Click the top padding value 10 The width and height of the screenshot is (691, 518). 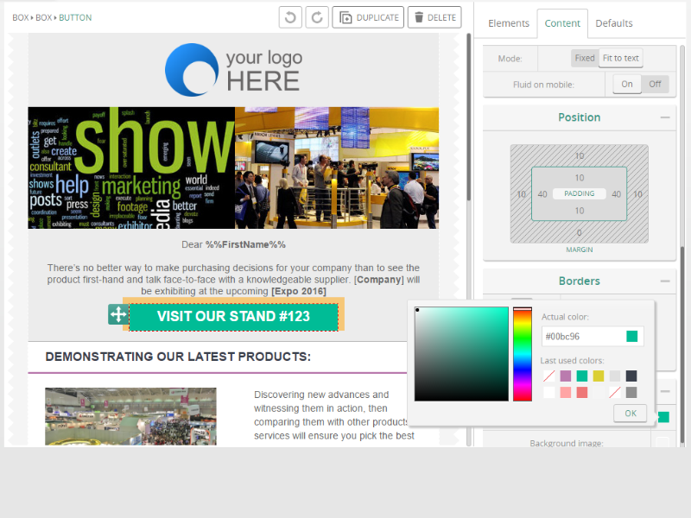580,178
